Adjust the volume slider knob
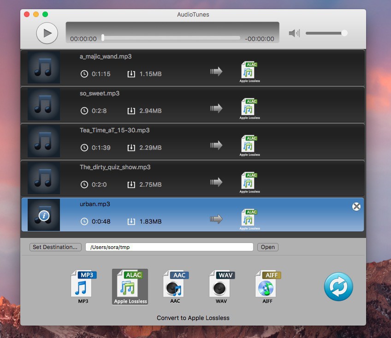This screenshot has height=338, width=391. coord(344,33)
